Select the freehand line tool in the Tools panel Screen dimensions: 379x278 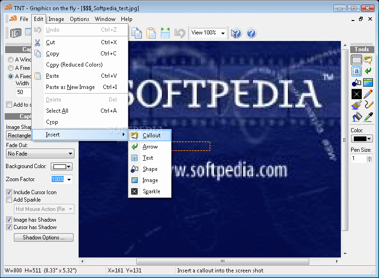(369, 105)
